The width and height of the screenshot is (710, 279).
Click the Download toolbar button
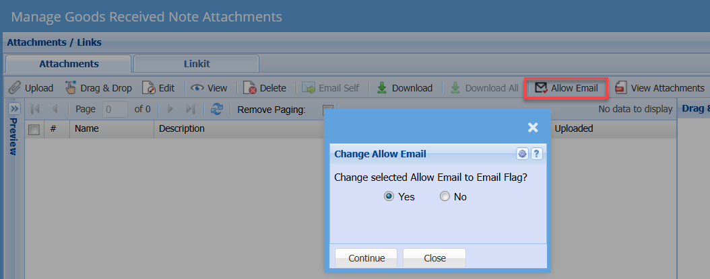pos(404,88)
